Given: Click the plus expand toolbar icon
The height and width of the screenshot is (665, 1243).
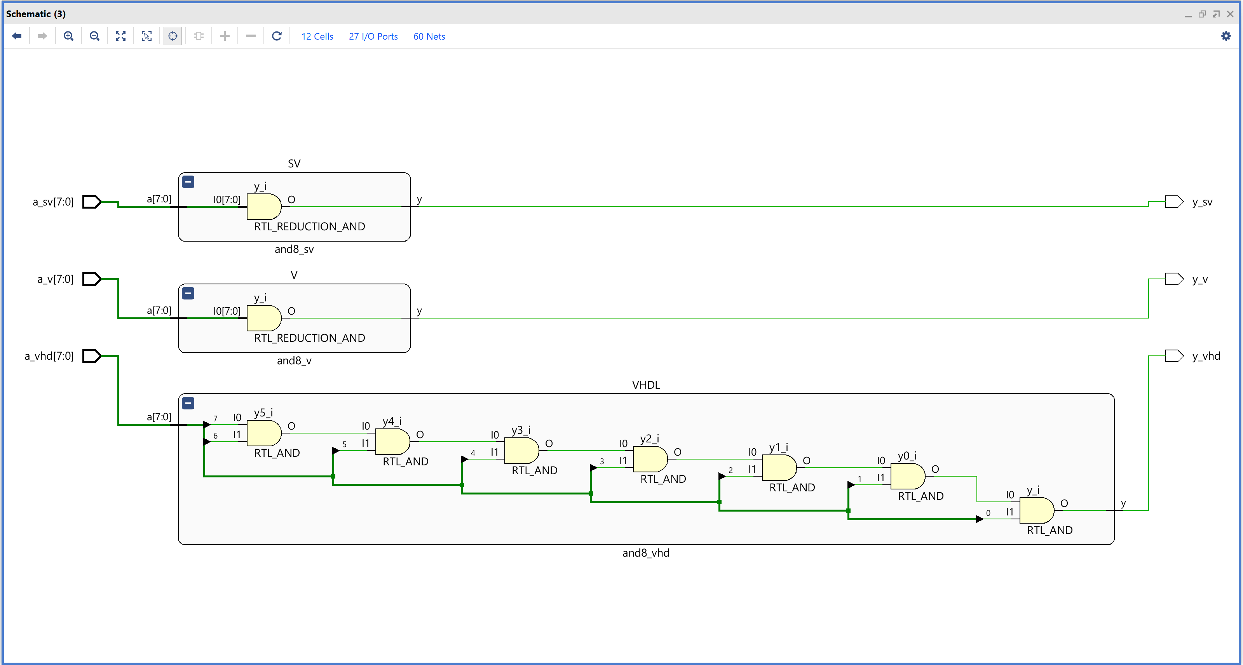Looking at the screenshot, I should pos(224,36).
